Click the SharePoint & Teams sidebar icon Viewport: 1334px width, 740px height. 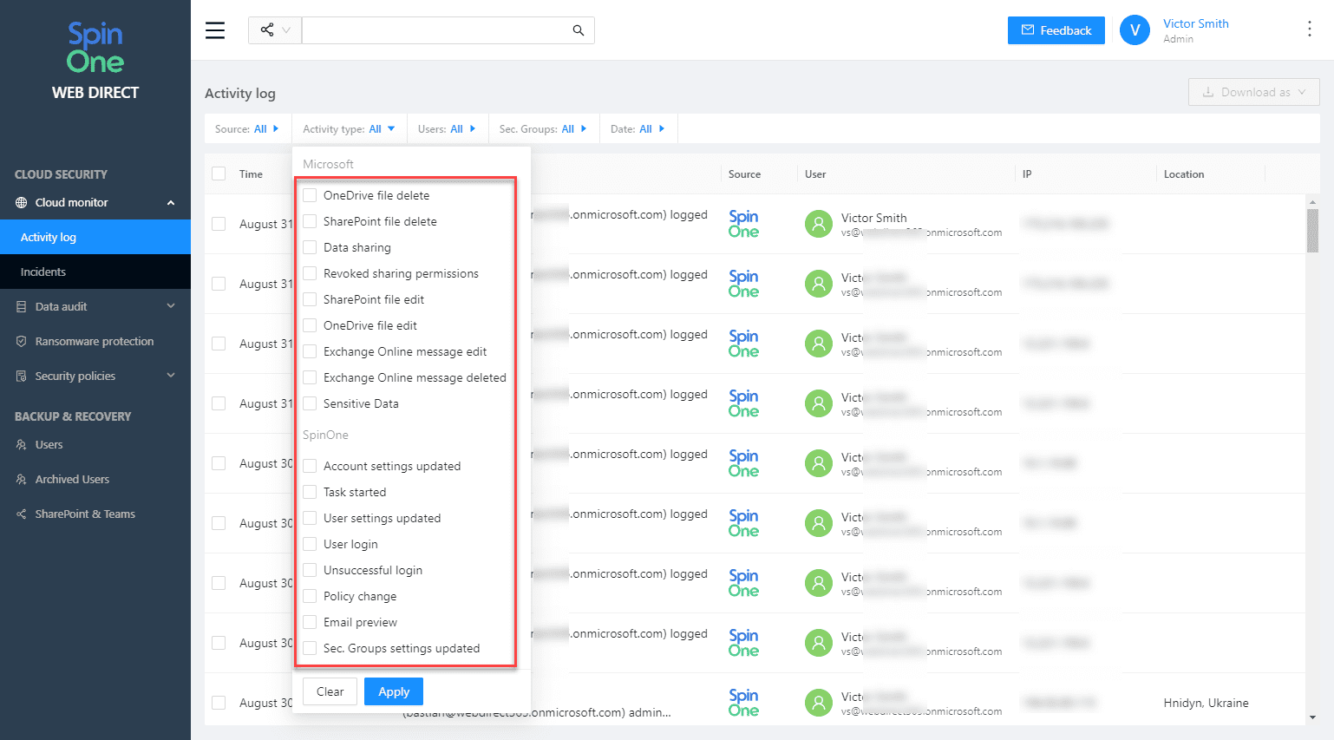pyautogui.click(x=22, y=514)
